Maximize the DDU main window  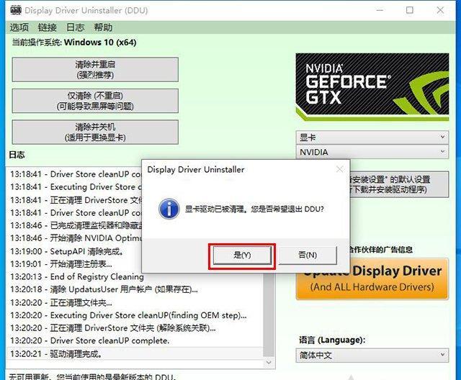(410, 10)
